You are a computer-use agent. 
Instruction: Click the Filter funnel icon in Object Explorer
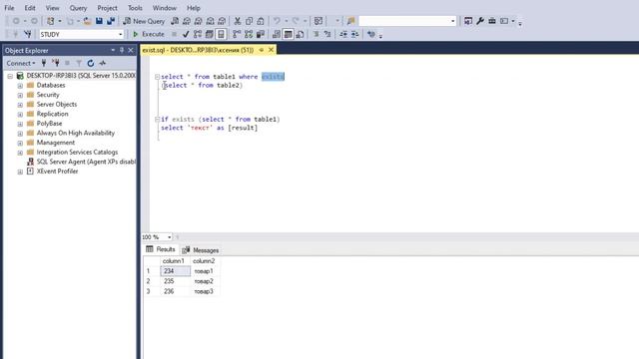point(79,63)
